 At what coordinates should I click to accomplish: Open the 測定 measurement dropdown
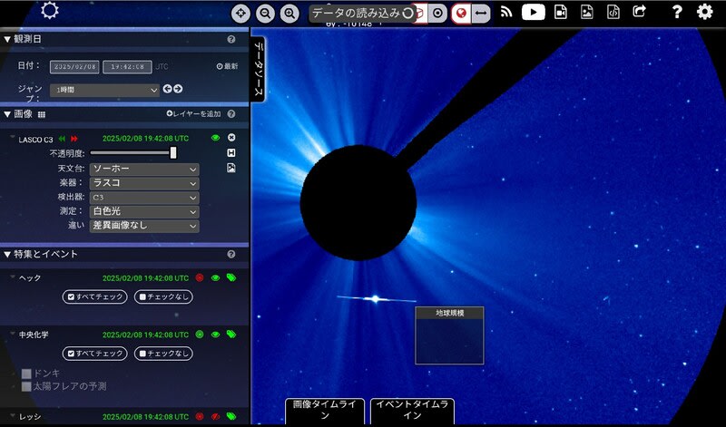pos(144,211)
